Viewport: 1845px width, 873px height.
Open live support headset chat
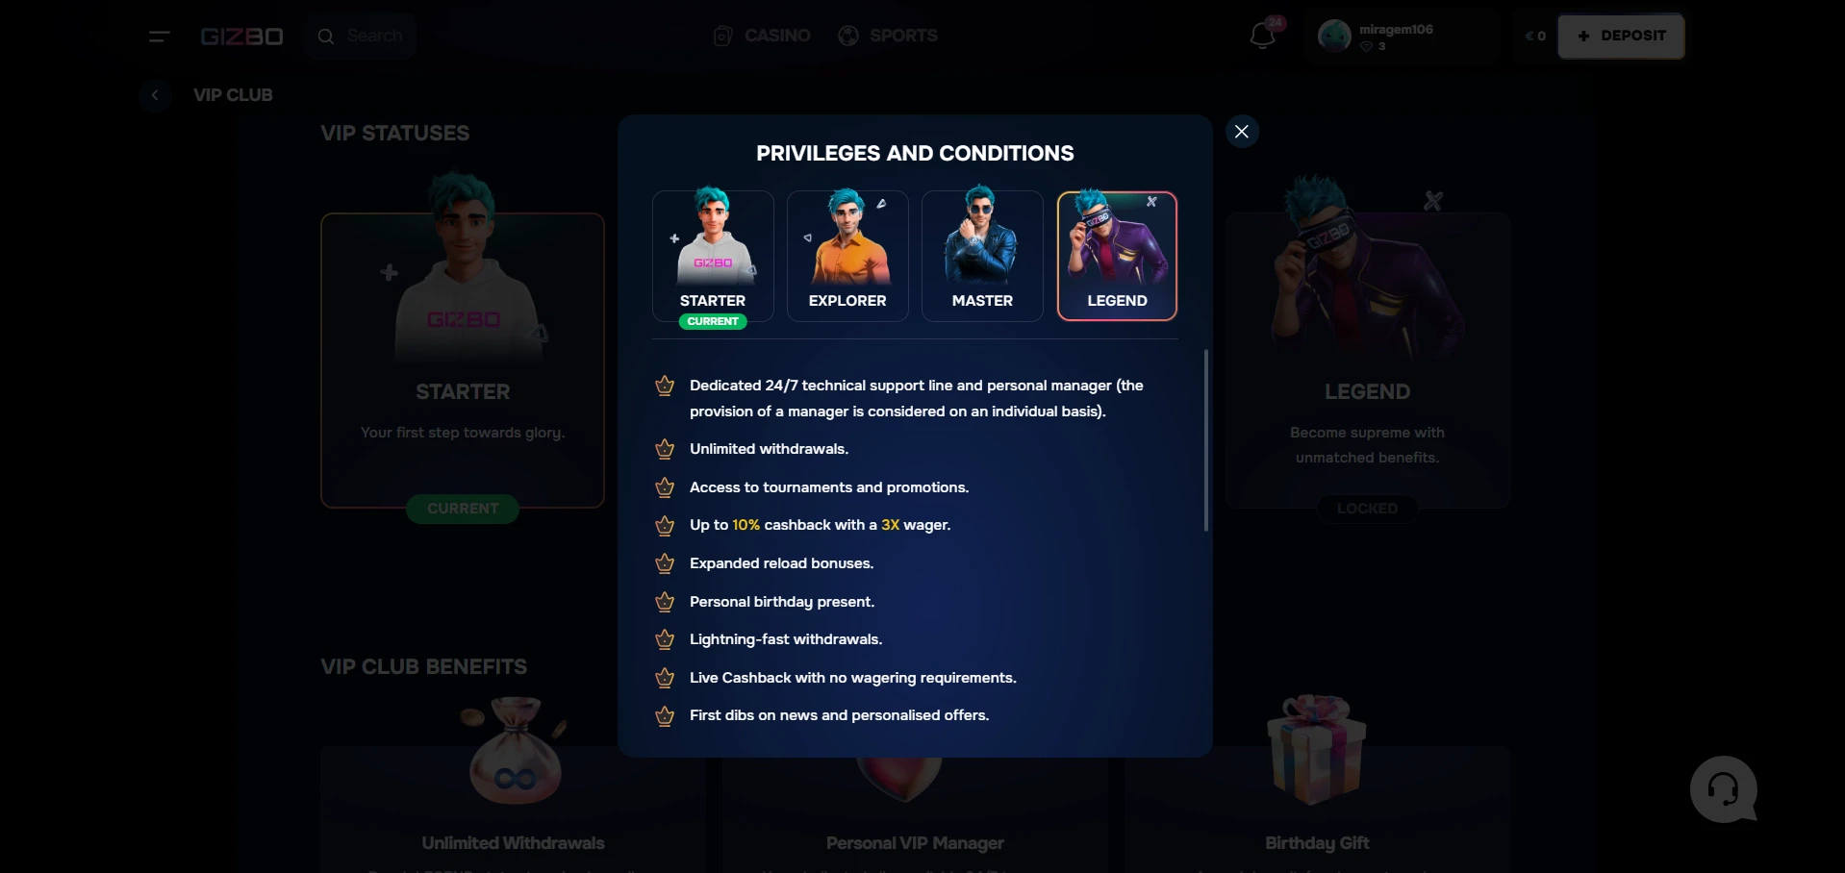[x=1724, y=789]
